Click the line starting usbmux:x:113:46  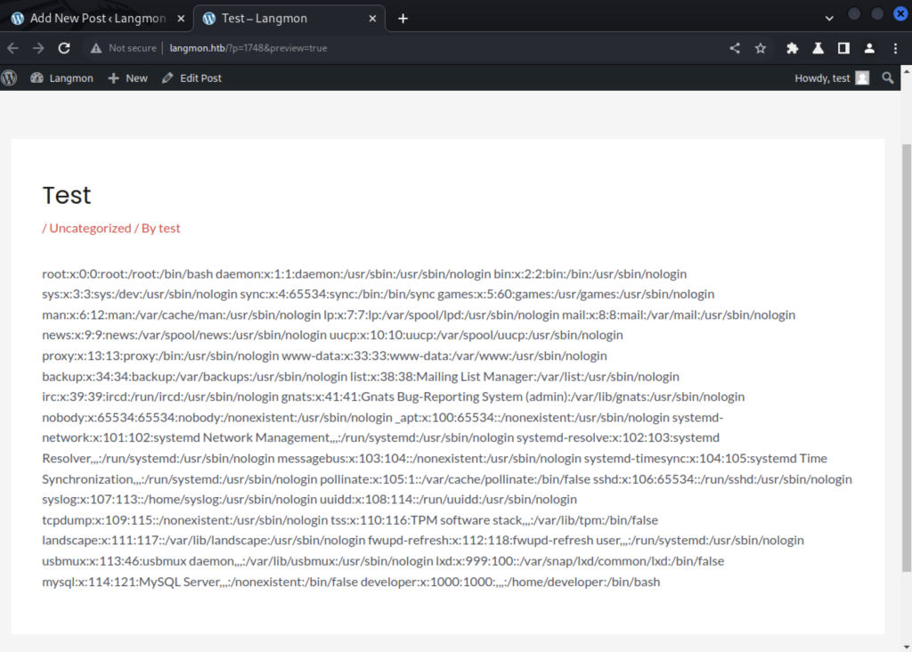click(x=383, y=561)
